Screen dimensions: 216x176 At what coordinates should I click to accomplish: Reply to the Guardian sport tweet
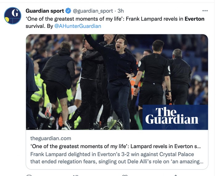pos(29,175)
